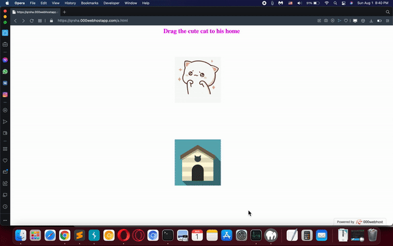This screenshot has width=393, height=246.
Task: Open a new tab with plus button
Action: point(64,12)
